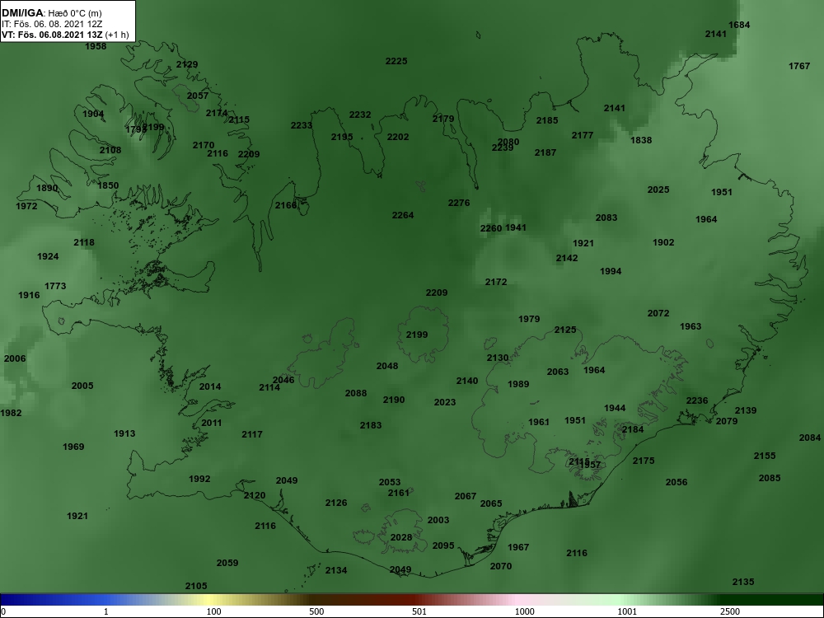This screenshot has height=618, width=824.
Task: Click the map value 2184
Action: click(x=633, y=429)
